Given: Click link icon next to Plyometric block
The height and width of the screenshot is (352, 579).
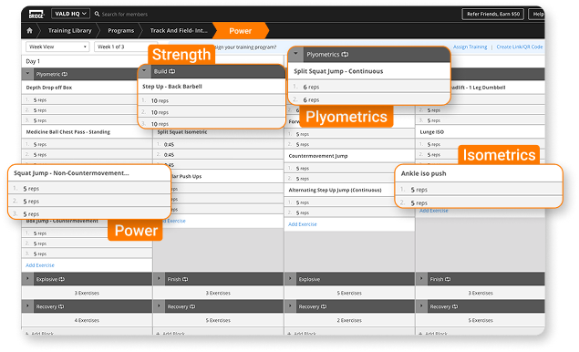Looking at the screenshot, I should pyautogui.click(x=65, y=74).
